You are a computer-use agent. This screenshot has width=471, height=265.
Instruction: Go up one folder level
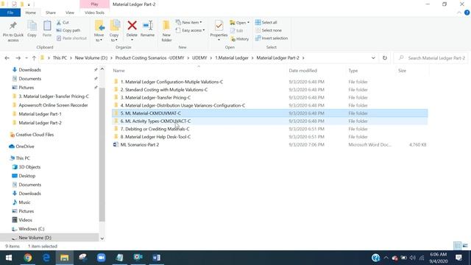click(x=34, y=58)
